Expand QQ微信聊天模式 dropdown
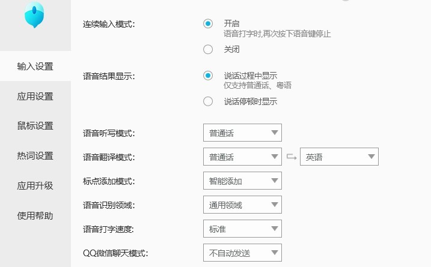 coord(242,253)
